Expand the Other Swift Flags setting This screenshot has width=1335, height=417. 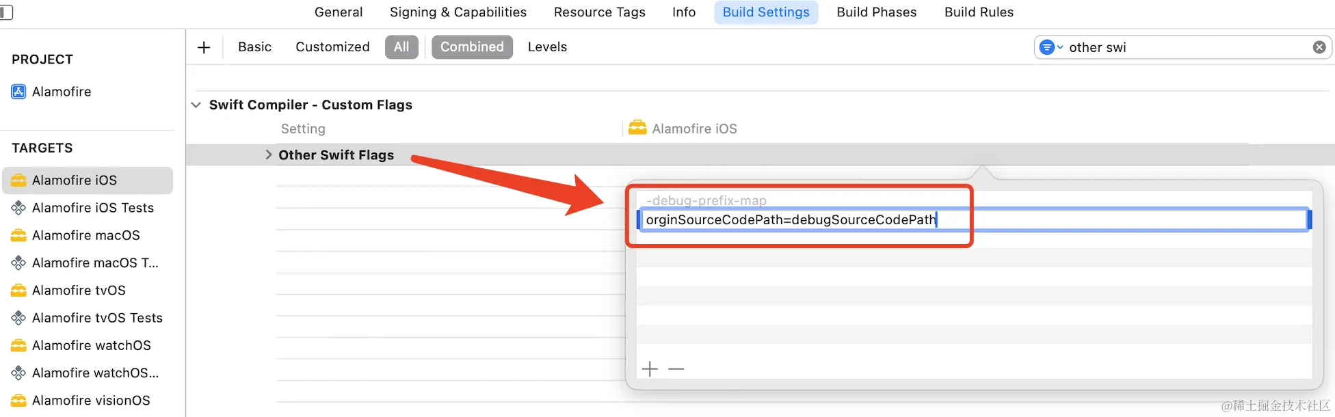click(x=268, y=155)
